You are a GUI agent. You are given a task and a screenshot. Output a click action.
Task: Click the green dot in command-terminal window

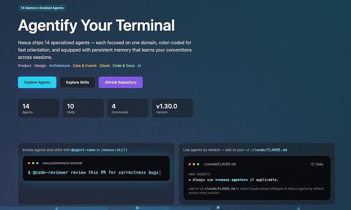(x=37, y=163)
